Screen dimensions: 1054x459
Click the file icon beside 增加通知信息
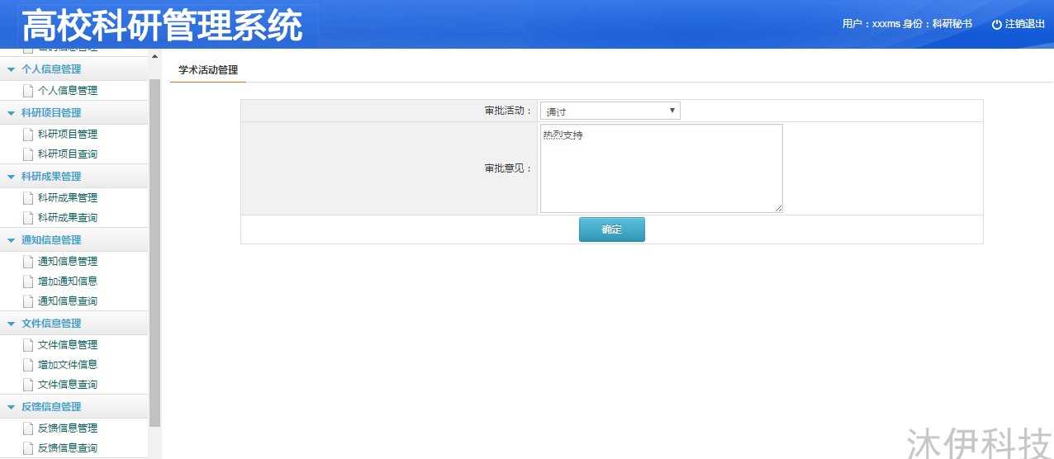(x=28, y=282)
